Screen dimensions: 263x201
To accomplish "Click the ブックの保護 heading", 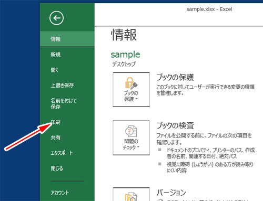I will 175,77.
